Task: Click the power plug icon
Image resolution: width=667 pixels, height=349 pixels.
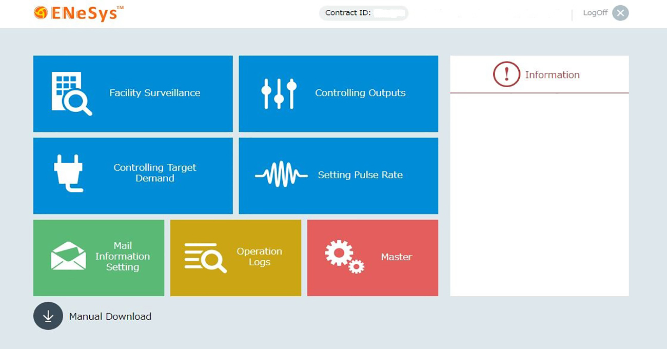Action: (69, 173)
